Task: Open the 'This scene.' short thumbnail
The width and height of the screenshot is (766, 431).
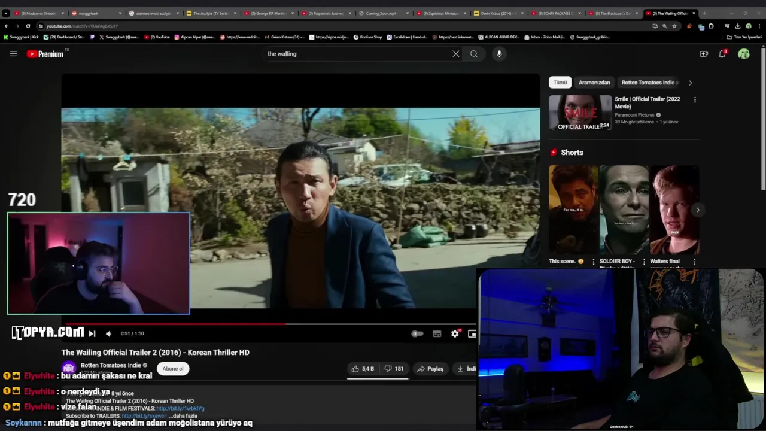Action: tap(573, 210)
